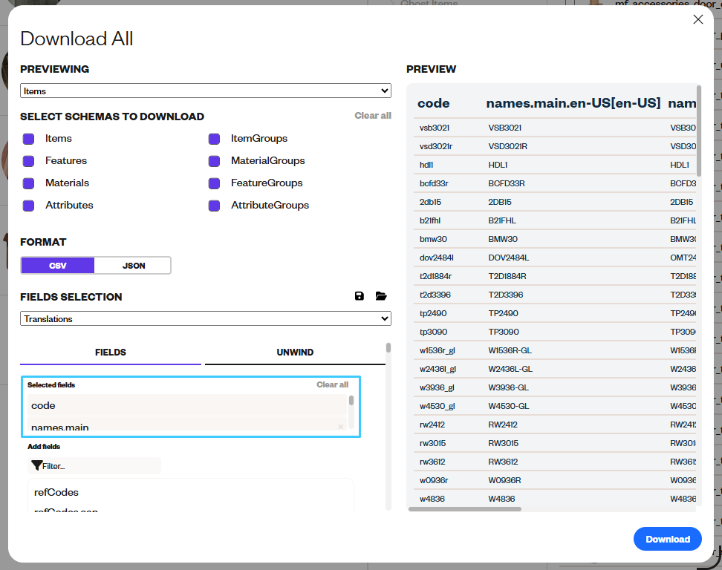Screen dimensions: 722x570
Task: Select the code selected field
Action: pos(186,405)
